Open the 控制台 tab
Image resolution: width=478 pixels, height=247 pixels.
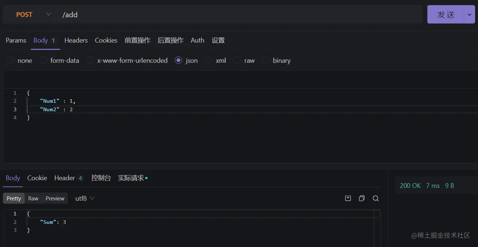click(101, 178)
